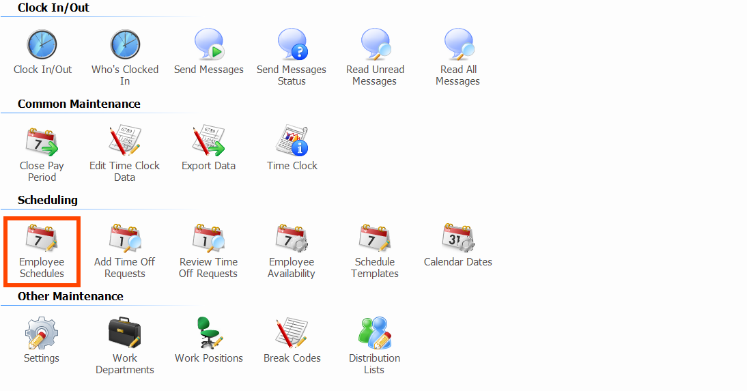This screenshot has width=747, height=391.
Task: Open the Time Clock info icon
Action: coord(292,141)
